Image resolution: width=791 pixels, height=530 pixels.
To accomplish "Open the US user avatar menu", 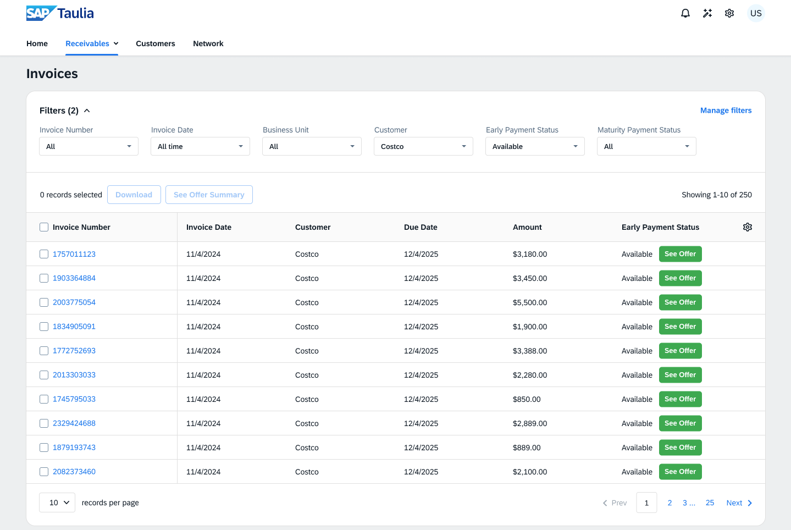I will (756, 13).
